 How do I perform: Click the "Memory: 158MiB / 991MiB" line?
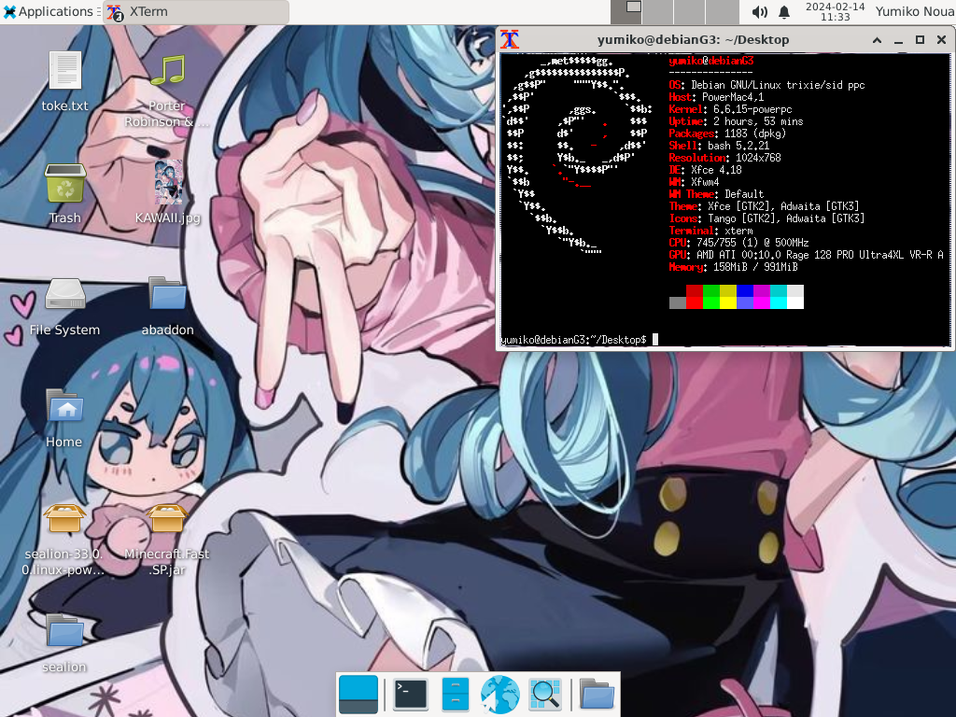(733, 267)
